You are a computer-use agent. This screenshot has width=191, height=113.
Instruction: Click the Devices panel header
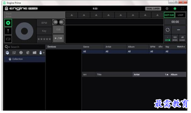pos(63,47)
